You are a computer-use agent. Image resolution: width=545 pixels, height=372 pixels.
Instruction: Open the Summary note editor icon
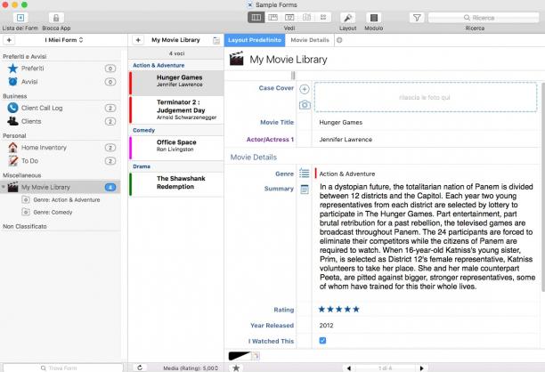pyautogui.click(x=305, y=190)
